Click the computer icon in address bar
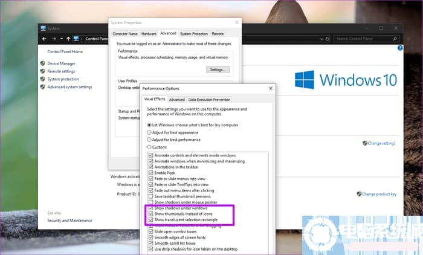Screen dimensions: 423x255 click(76, 39)
